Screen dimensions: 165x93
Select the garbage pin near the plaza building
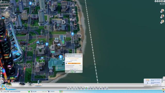[47, 44]
